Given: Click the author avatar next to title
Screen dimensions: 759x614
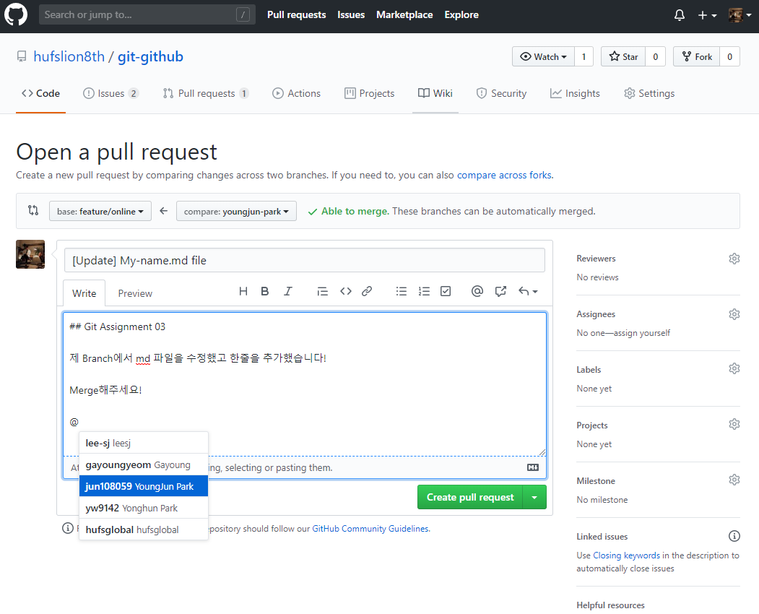Looking at the screenshot, I should [30, 254].
